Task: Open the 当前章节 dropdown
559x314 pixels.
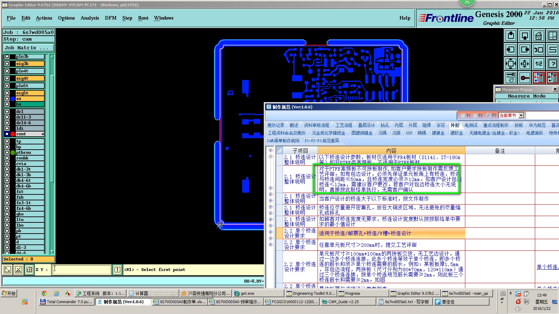Action: pyautogui.click(x=521, y=115)
